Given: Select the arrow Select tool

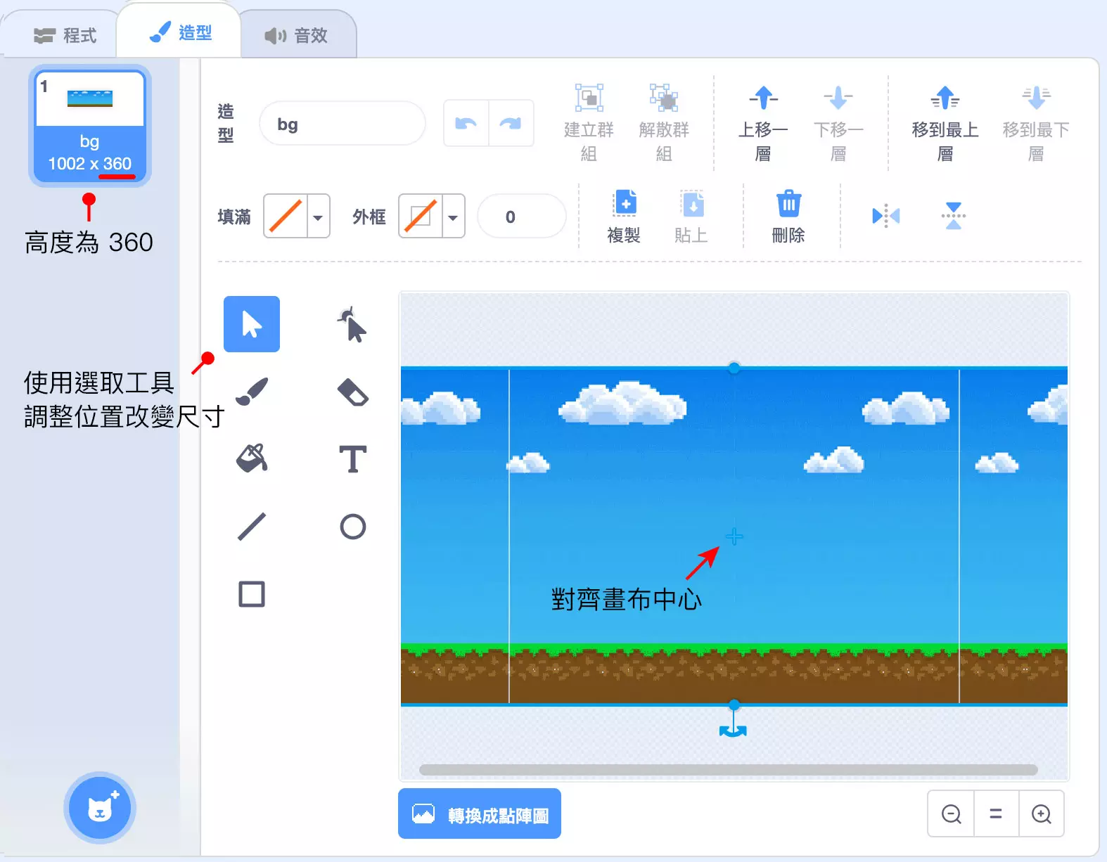Looking at the screenshot, I should [251, 324].
